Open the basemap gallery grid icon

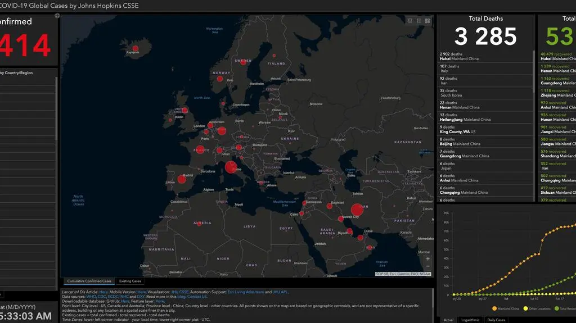point(427,21)
